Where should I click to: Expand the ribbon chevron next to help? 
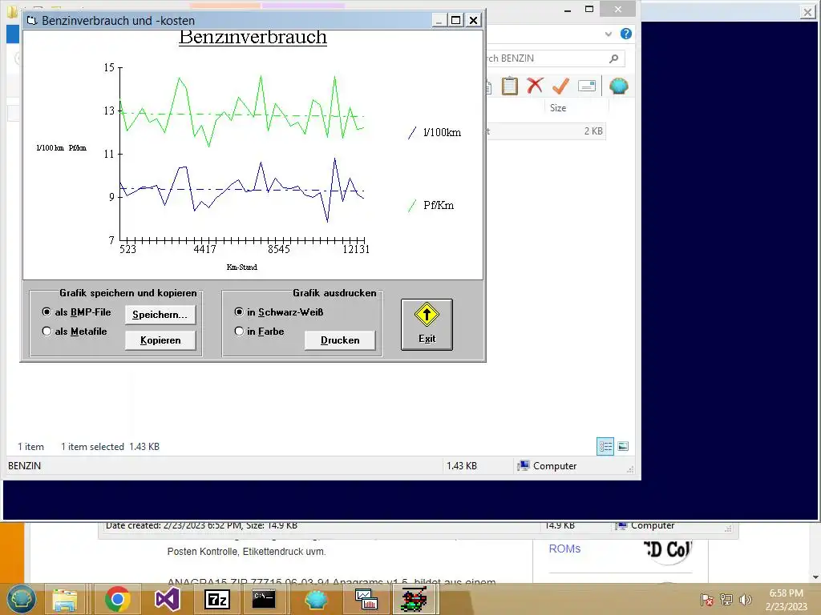608,34
